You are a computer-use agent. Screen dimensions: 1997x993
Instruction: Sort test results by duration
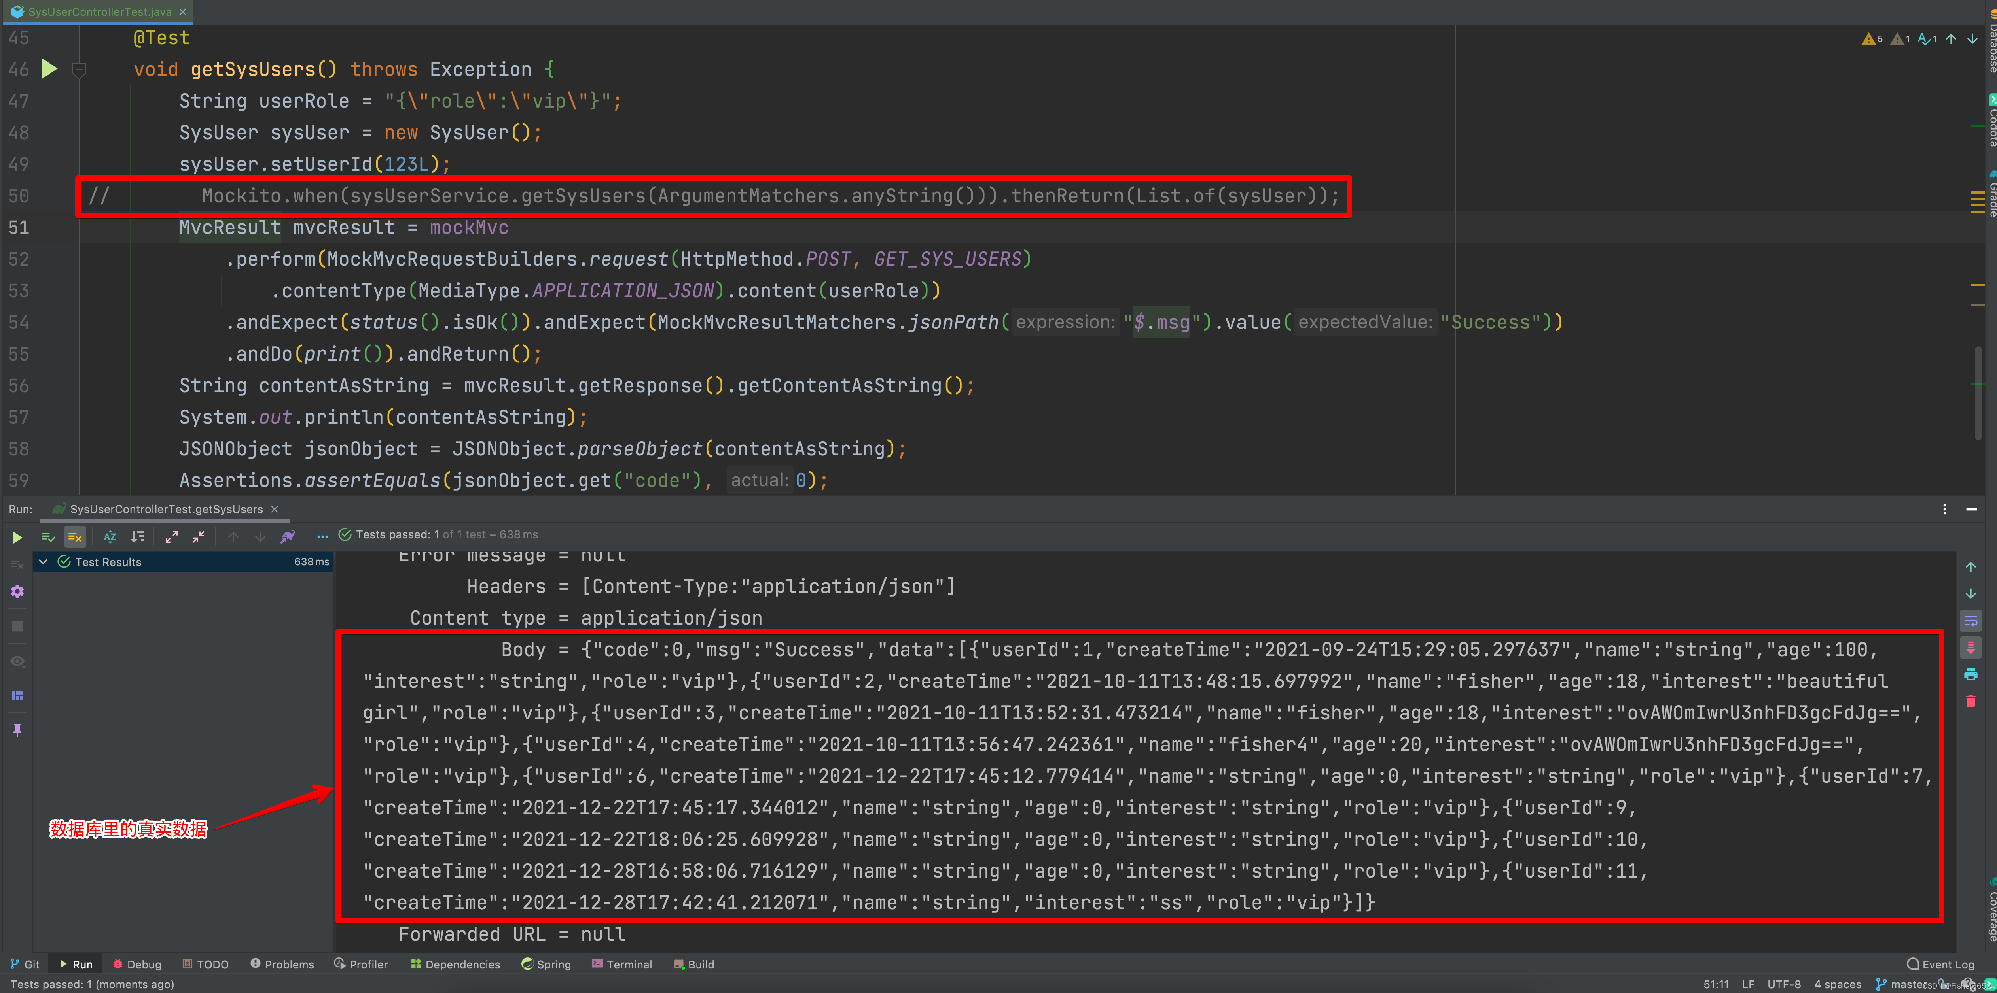pyautogui.click(x=137, y=536)
